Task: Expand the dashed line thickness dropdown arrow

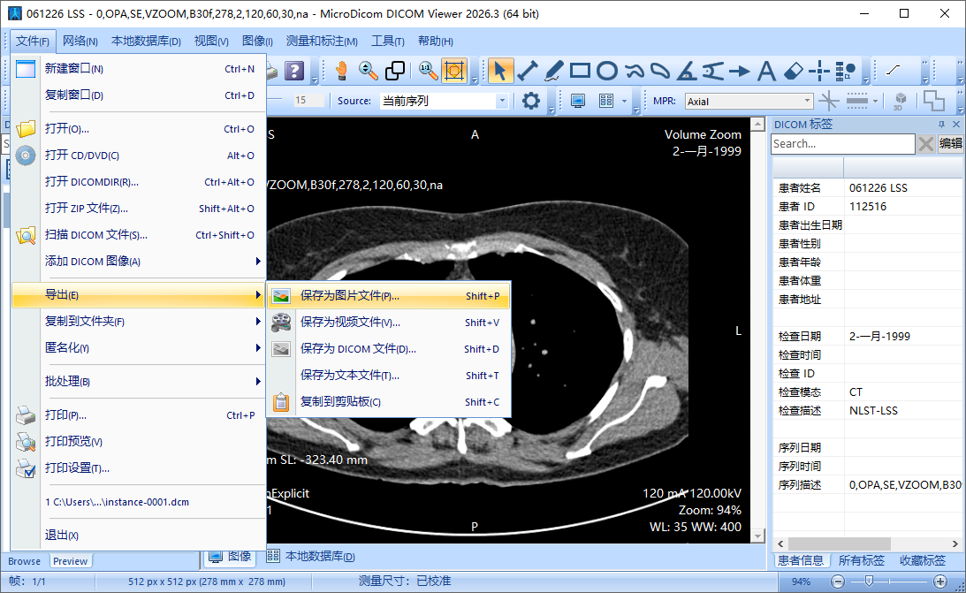Action: coord(876,101)
